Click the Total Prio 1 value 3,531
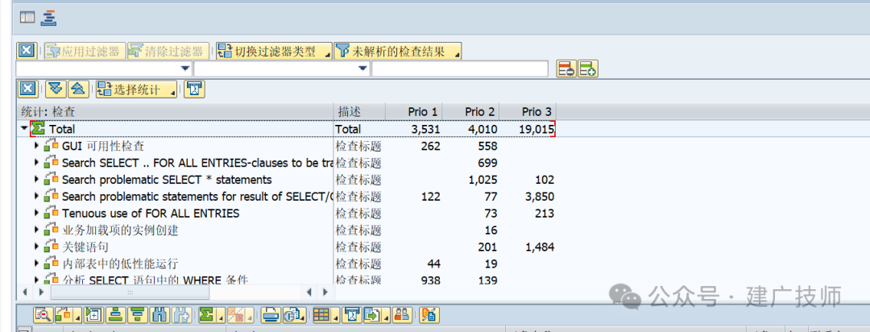The height and width of the screenshot is (332, 870). pos(425,130)
